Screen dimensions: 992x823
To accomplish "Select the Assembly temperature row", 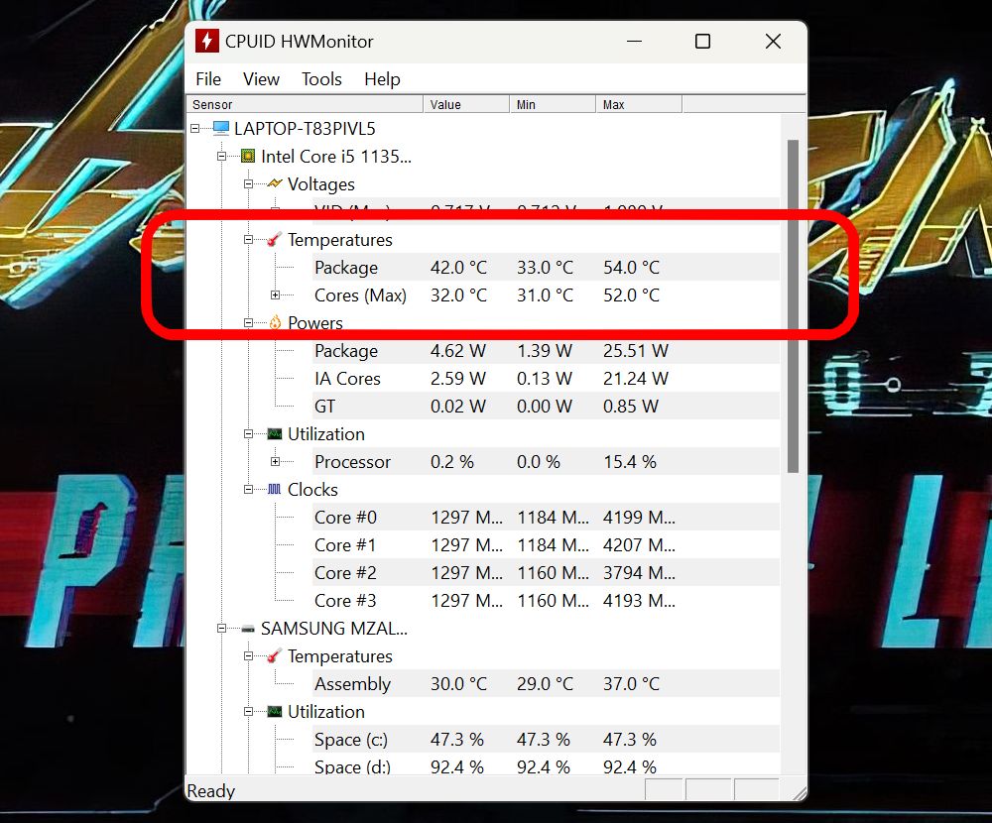I will point(547,684).
